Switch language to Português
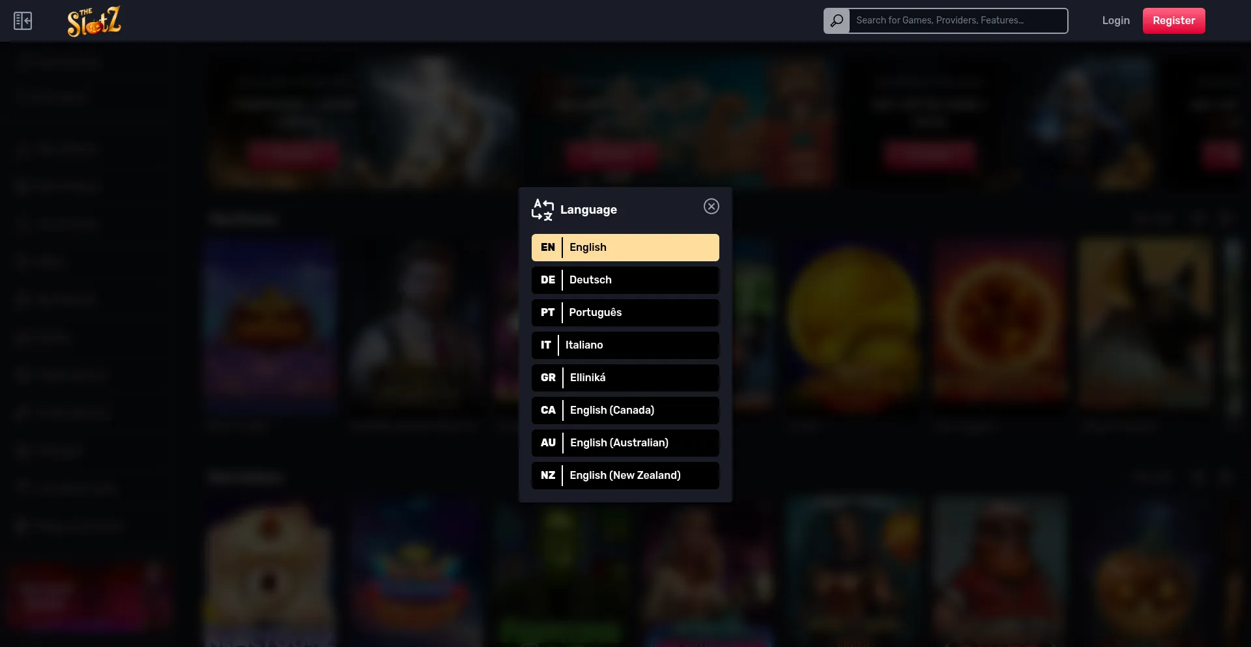 [x=625, y=313]
